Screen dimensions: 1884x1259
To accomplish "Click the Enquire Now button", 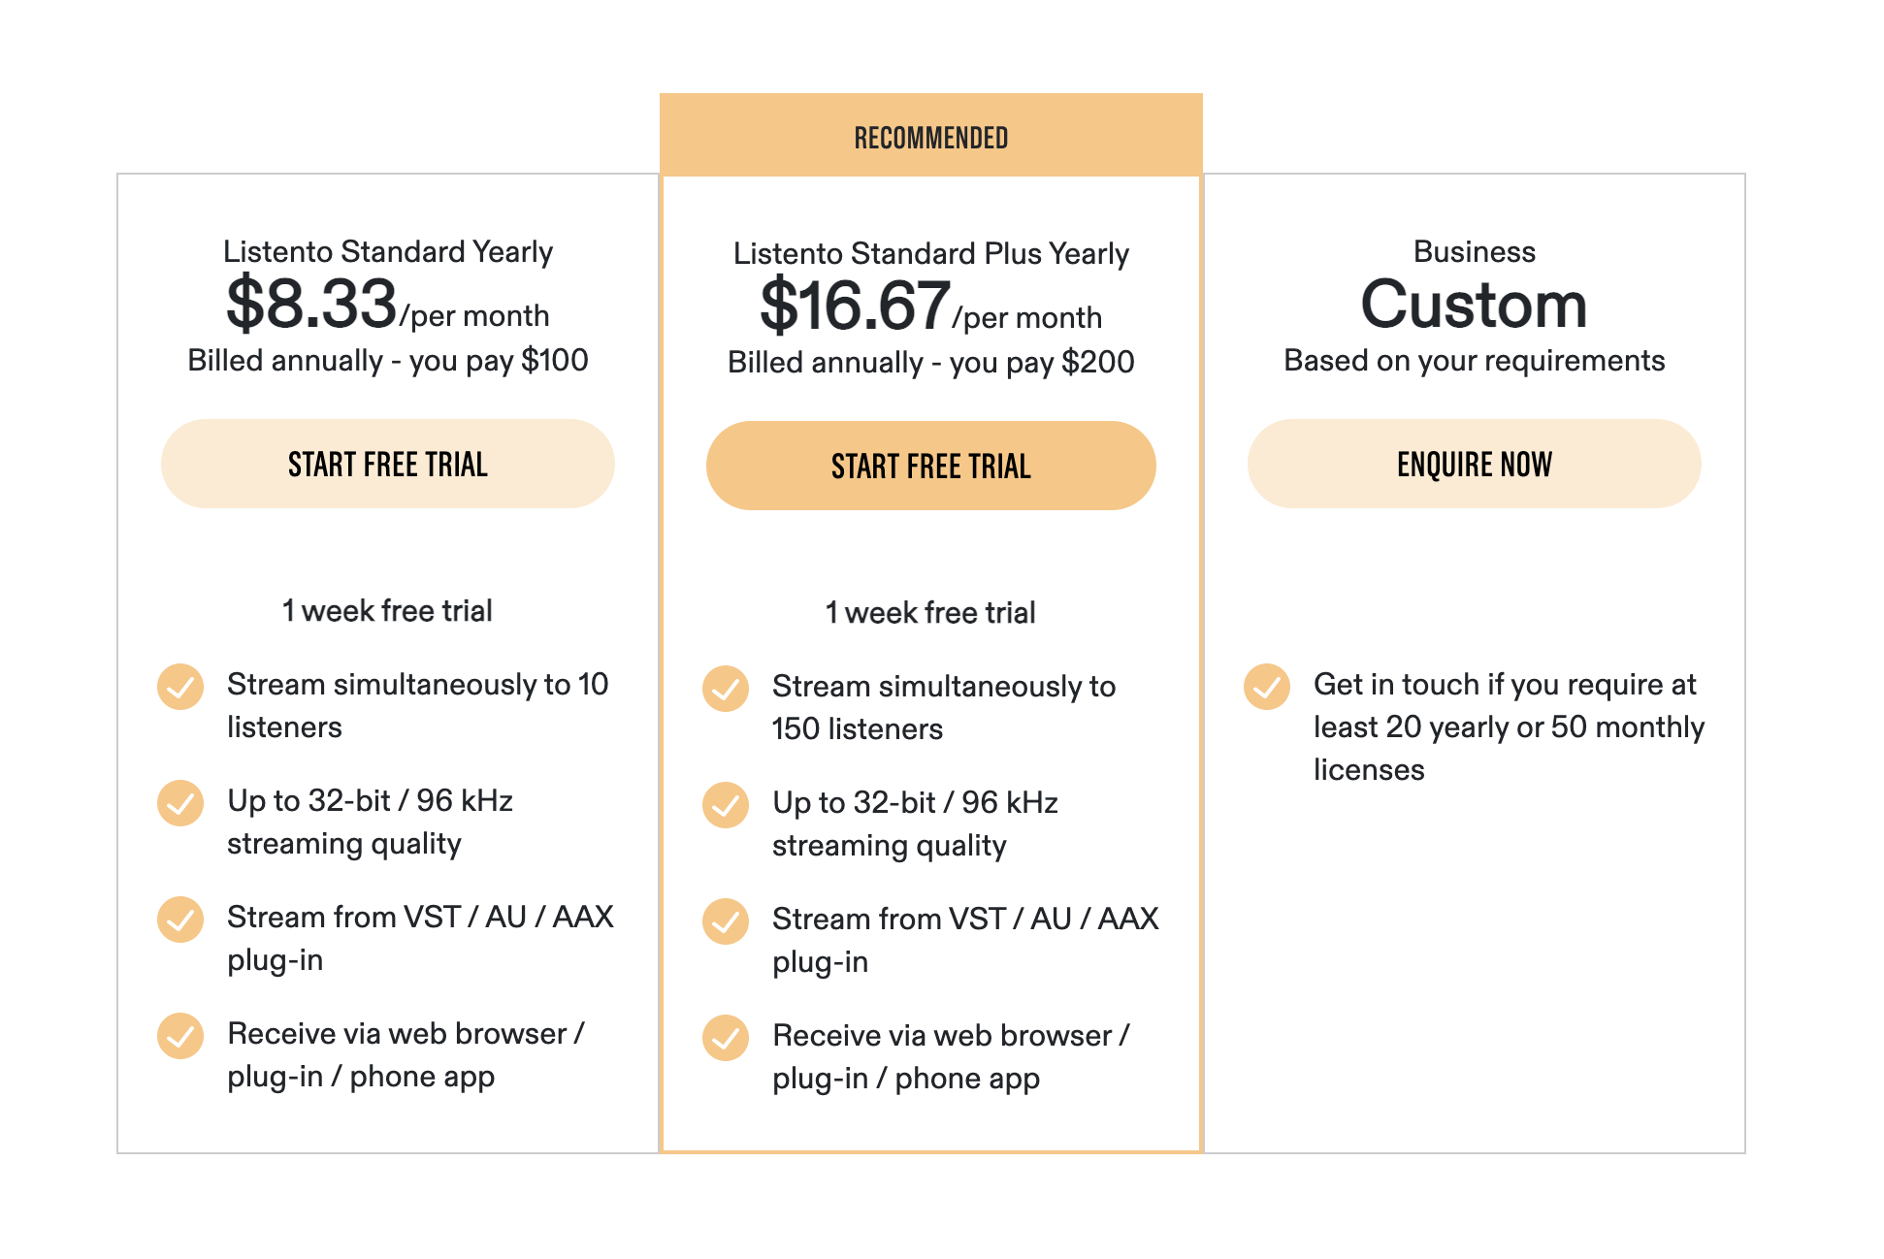I will point(1475,464).
